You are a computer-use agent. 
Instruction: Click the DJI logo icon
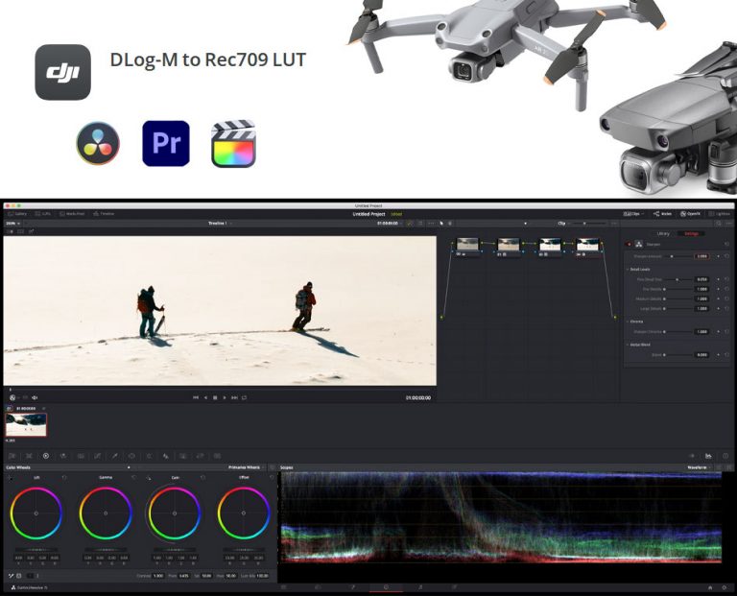(63, 72)
